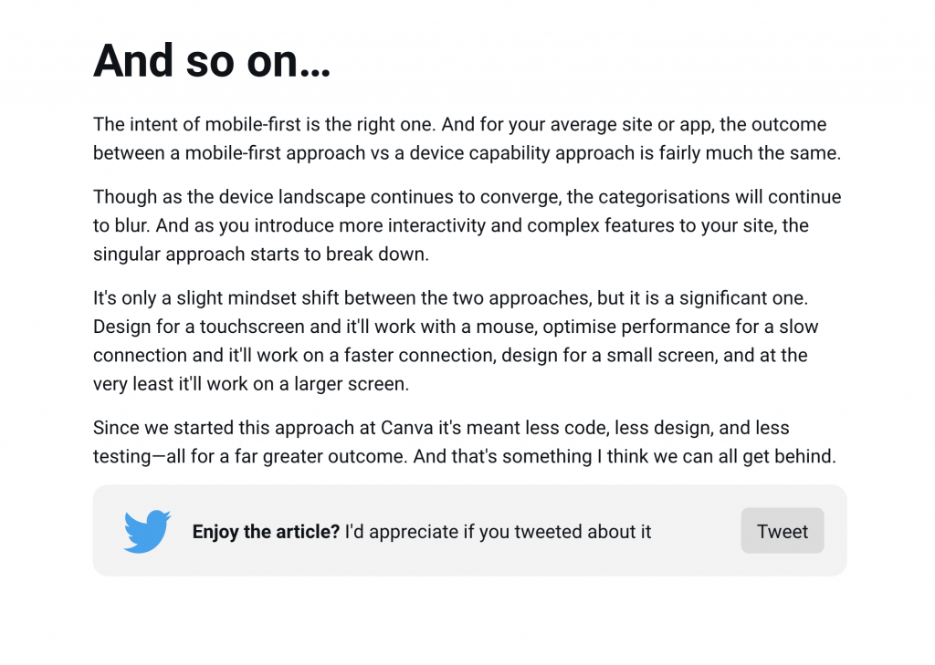
Task: Click the word 'touchscreen' in the third paragraph
Action: [252, 327]
